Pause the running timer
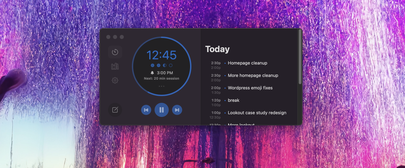The image size is (405, 168). (161, 110)
